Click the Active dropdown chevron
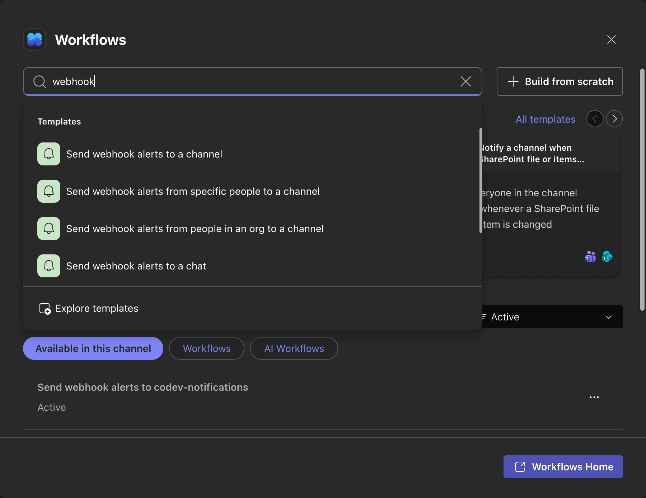646x498 pixels. (609, 317)
